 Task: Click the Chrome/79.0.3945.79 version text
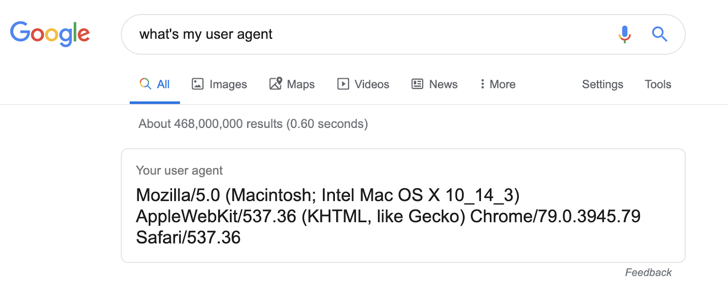pyautogui.click(x=555, y=217)
